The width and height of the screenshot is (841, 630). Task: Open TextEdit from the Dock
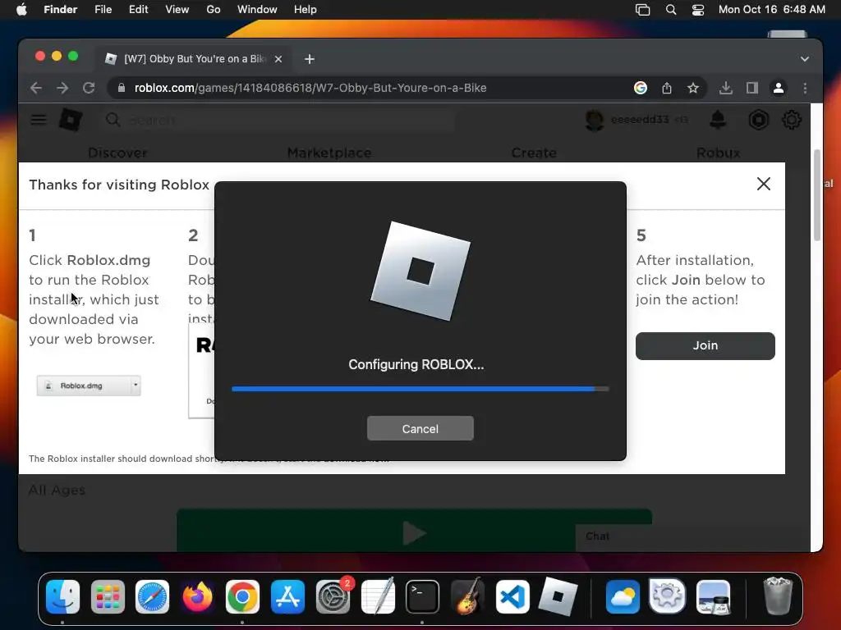378,596
